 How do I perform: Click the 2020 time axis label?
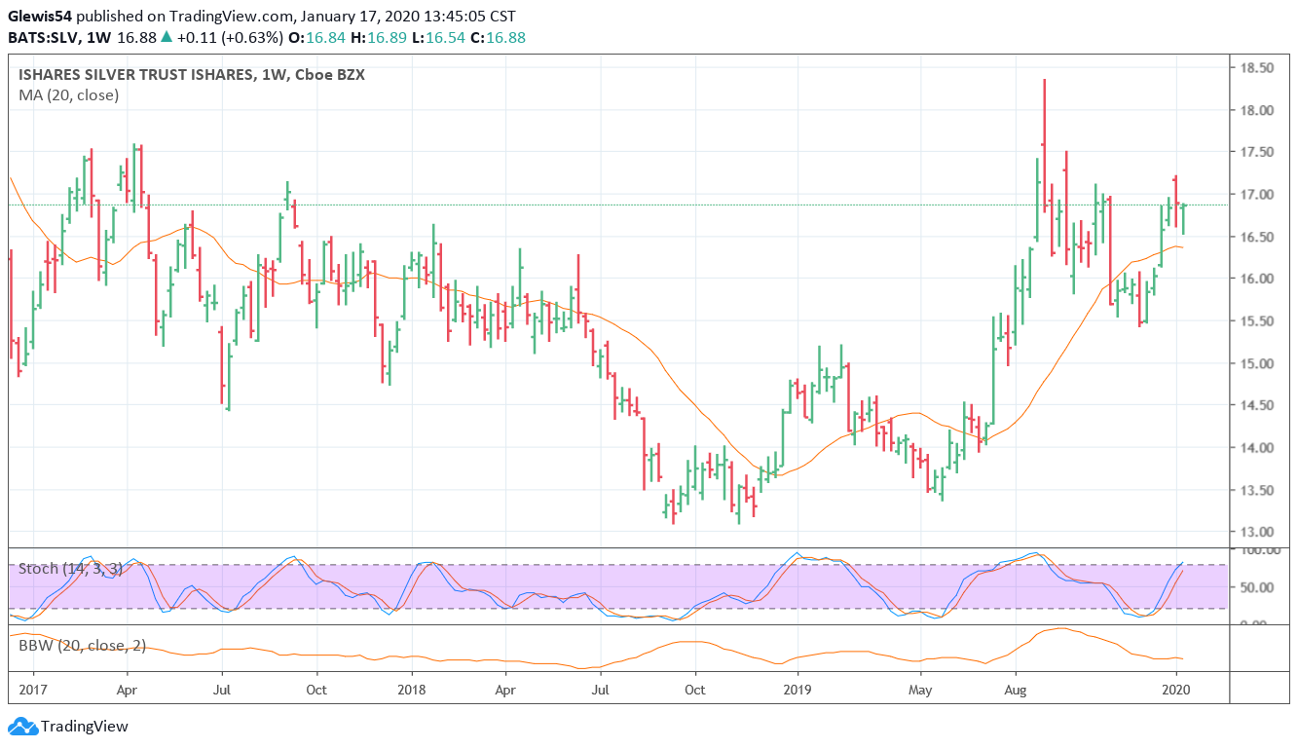click(1176, 691)
